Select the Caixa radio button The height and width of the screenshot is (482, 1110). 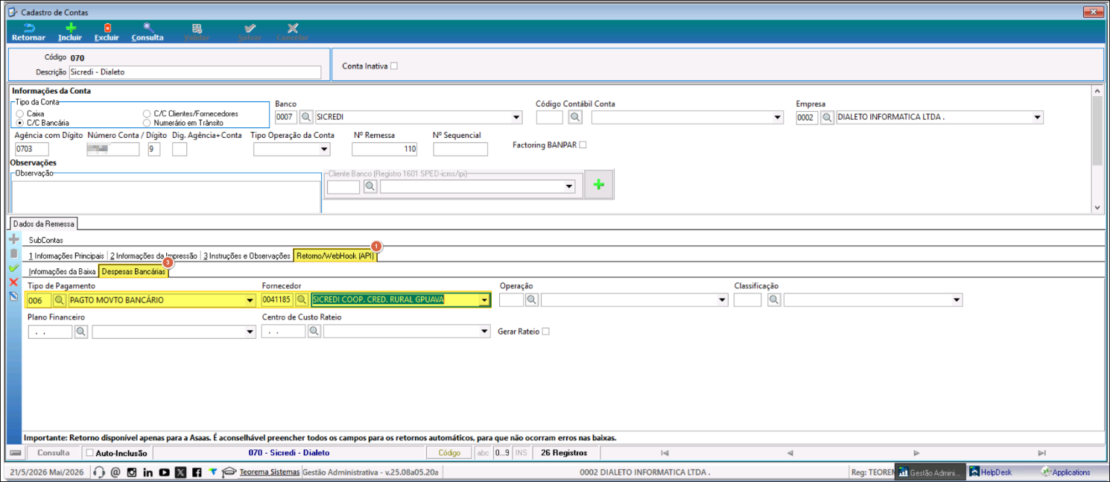20,114
